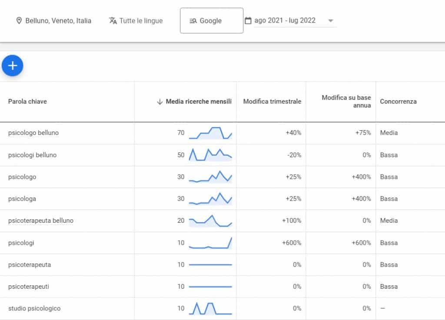Change language Tutte le lingue
The width and height of the screenshot is (445, 320).
(x=136, y=21)
